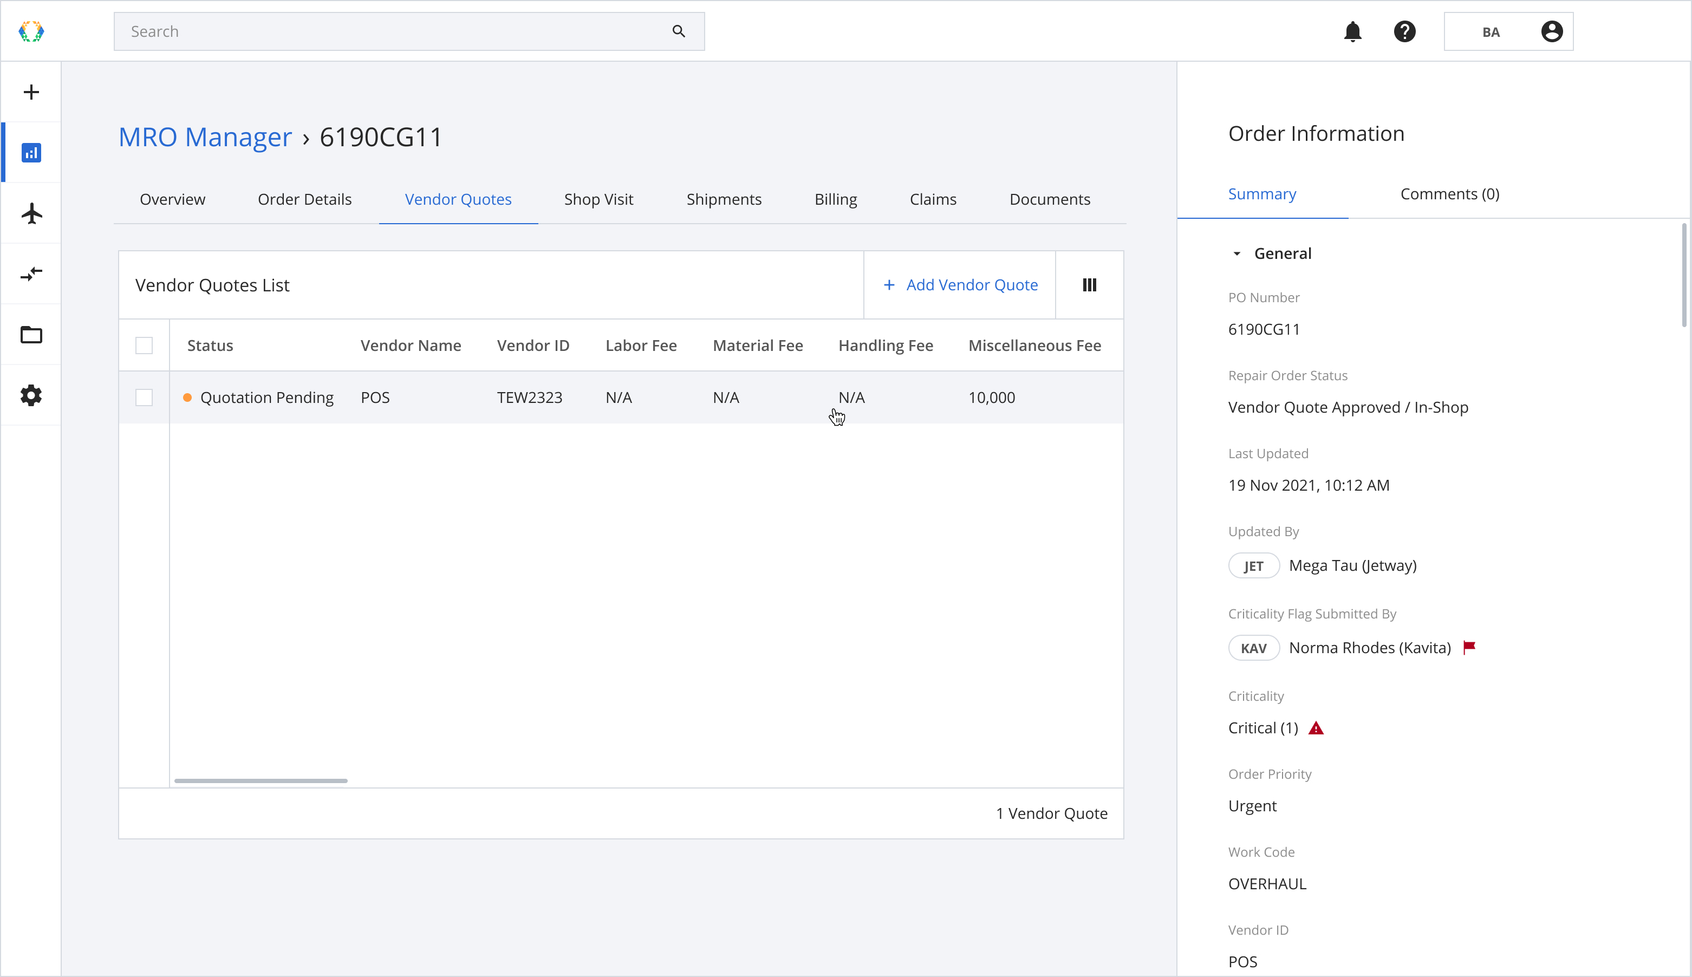Click the Vendor Name column header
Viewport: 1692px width, 977px height.
point(411,346)
